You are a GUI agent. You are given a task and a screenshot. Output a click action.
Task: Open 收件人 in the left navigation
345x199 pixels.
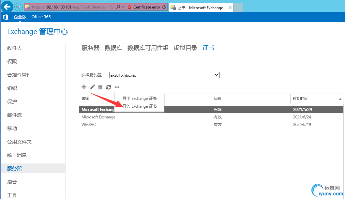[15, 48]
